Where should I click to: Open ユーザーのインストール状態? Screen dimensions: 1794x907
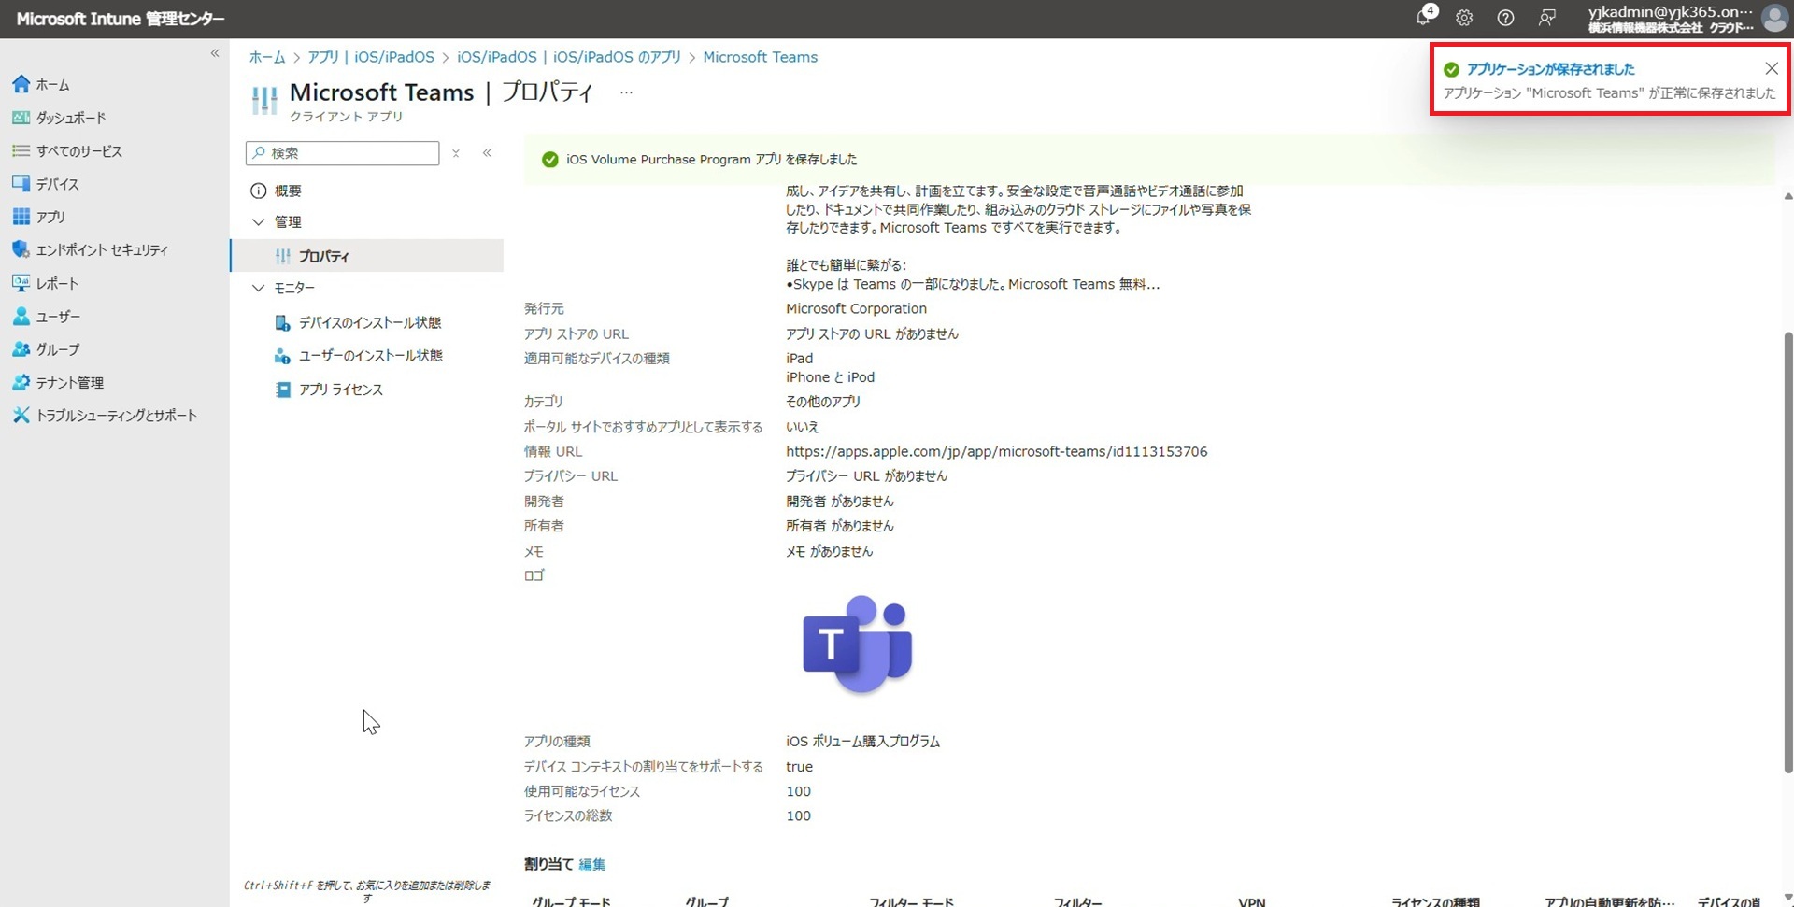point(370,356)
